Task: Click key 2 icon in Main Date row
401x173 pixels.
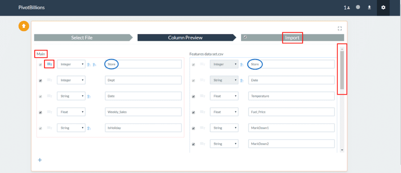Action: tap(89, 97)
